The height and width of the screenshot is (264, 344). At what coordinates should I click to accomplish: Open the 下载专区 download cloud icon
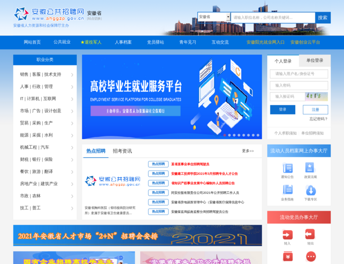(x=311, y=190)
